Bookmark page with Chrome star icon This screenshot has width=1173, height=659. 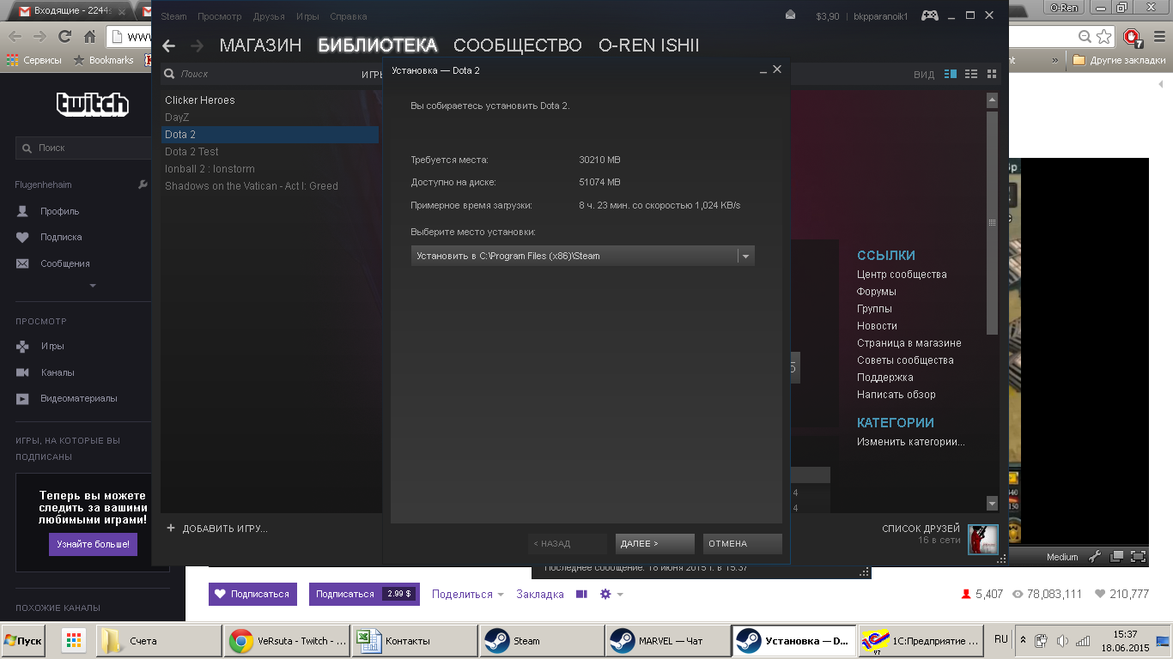click(x=1105, y=37)
